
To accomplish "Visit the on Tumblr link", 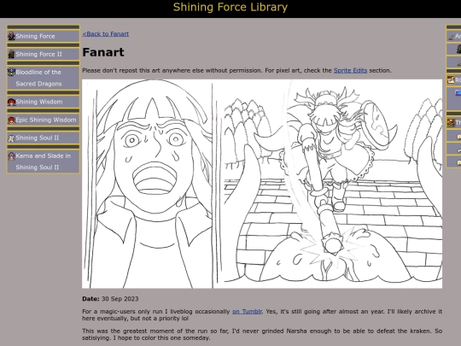I will coord(247,311).
